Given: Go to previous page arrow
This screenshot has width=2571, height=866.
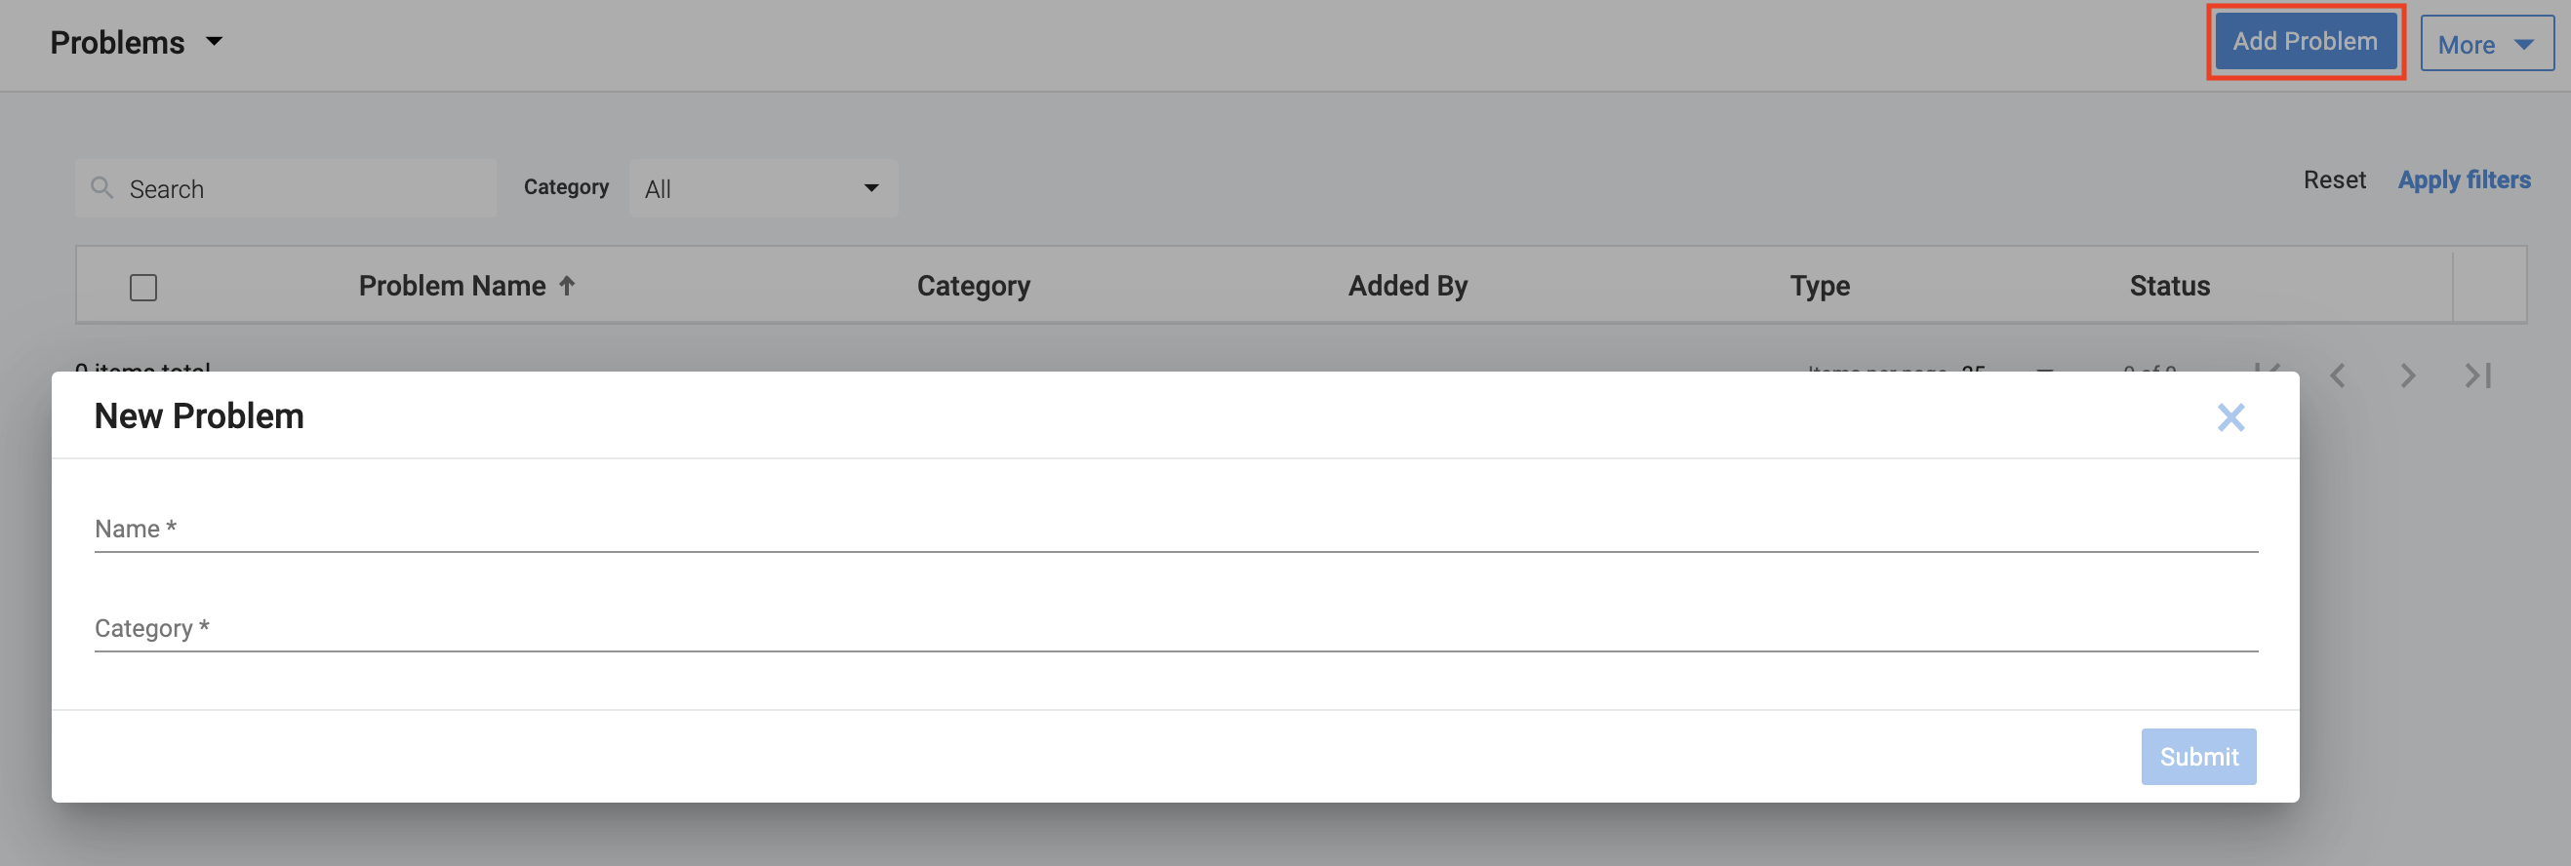Looking at the screenshot, I should click(x=2338, y=375).
